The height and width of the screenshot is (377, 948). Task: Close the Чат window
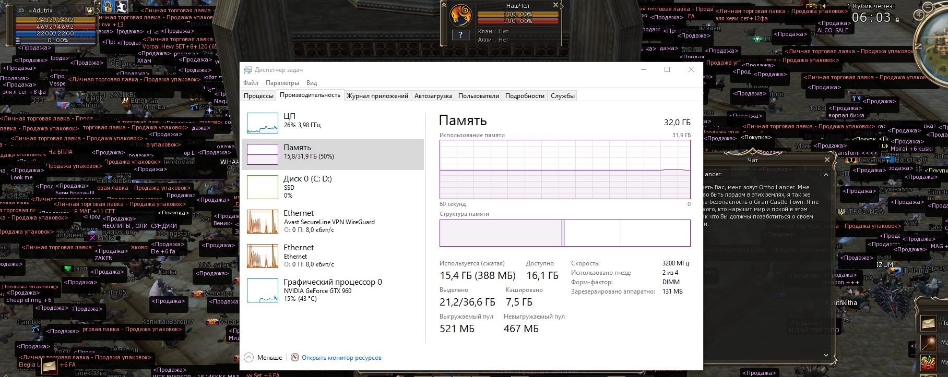827,160
